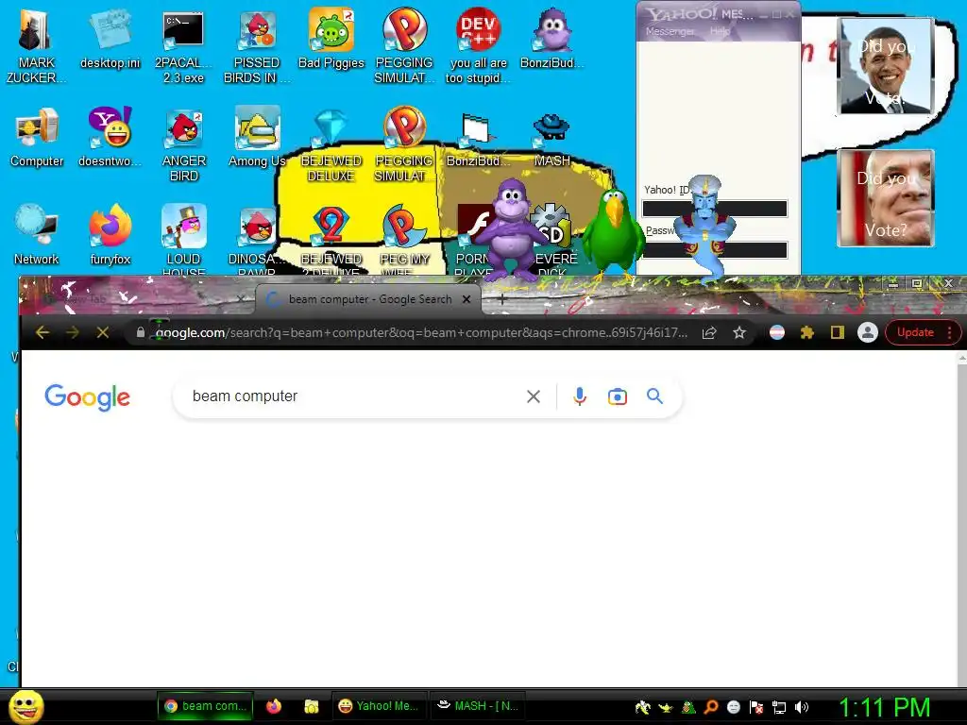Click into the 'beam computer' search box
Viewport: 967px width, 725px height.
point(355,396)
